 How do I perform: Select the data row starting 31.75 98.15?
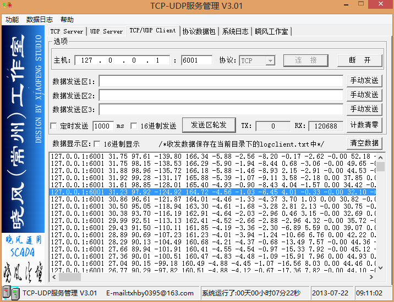[x=212, y=163]
